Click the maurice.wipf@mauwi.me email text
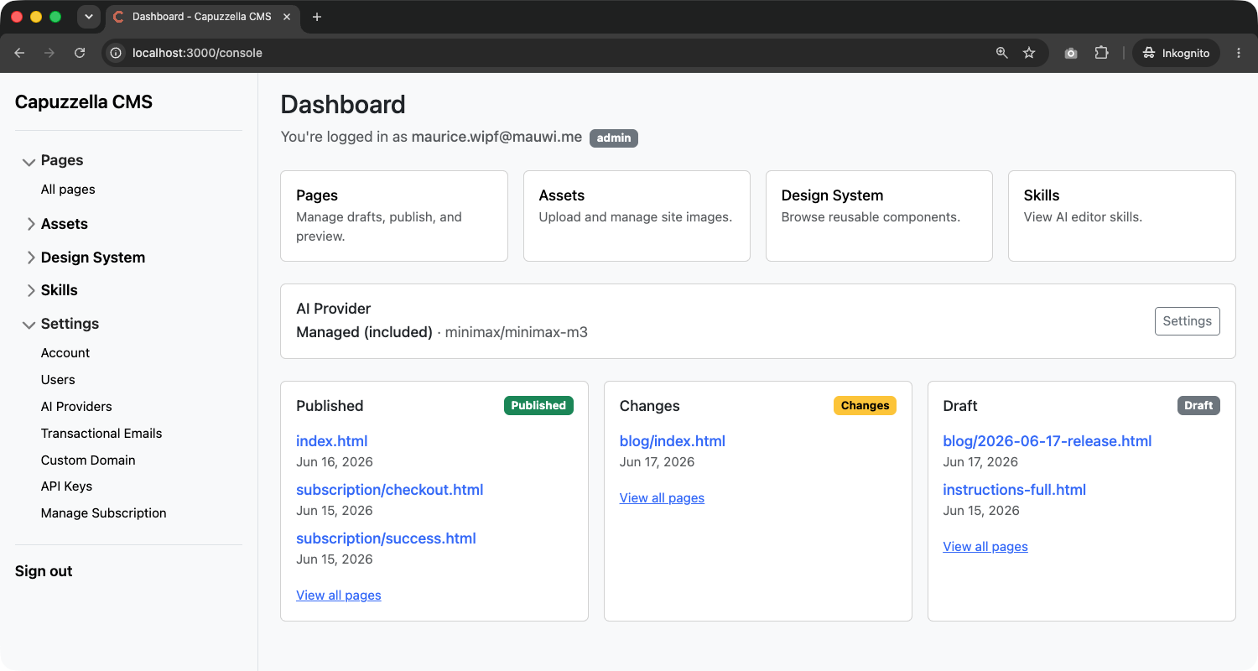 click(496, 137)
